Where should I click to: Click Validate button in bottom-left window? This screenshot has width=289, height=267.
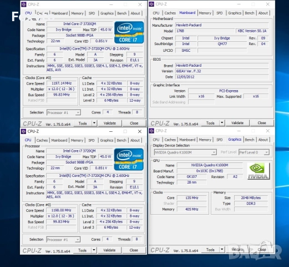(109, 250)
